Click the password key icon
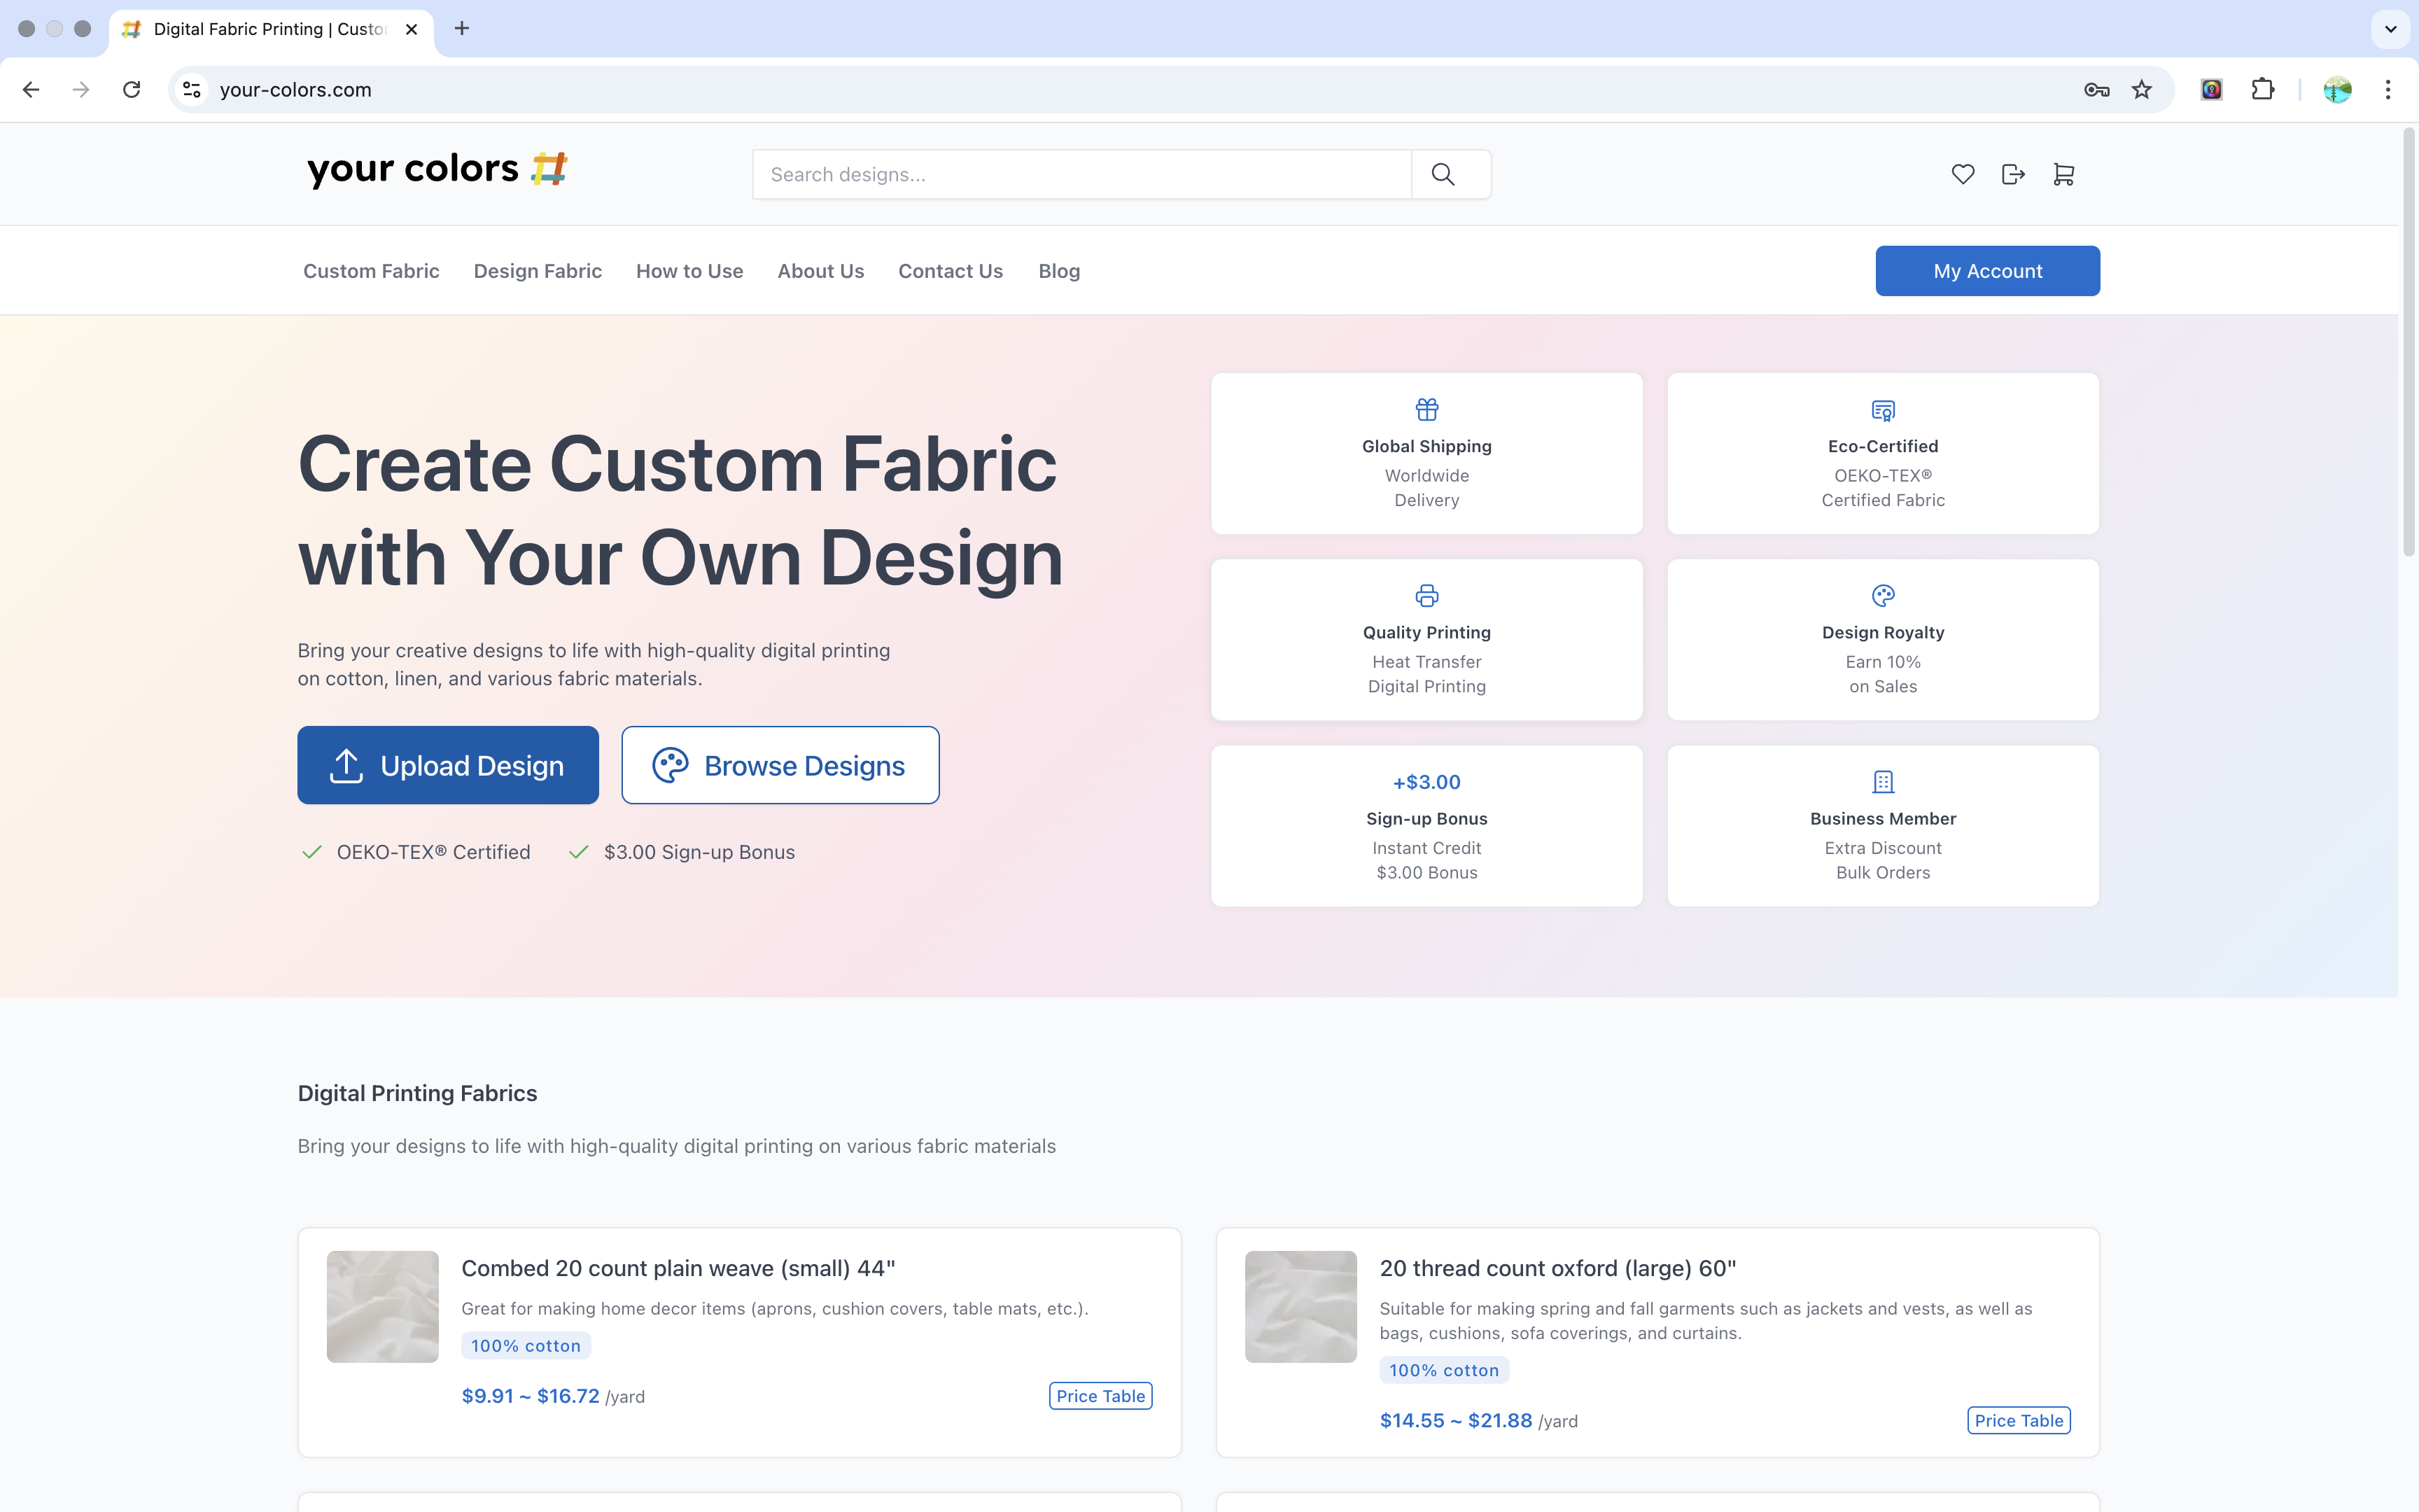Screen dimensions: 2419x1512 coord(2096,90)
